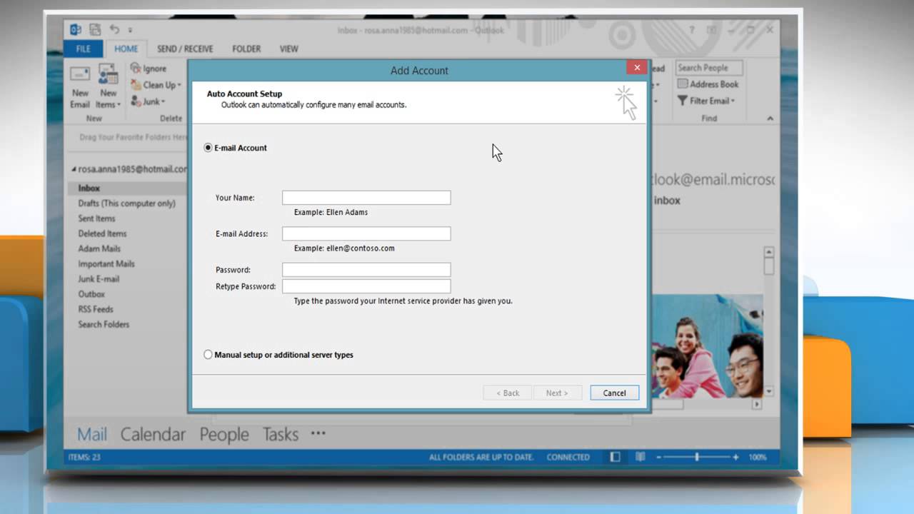Open the Outbox folder
The width and height of the screenshot is (914, 514).
click(91, 294)
